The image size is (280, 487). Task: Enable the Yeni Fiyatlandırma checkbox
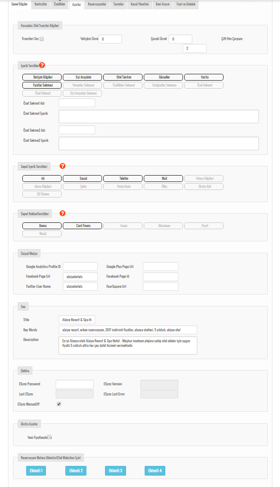pos(49,437)
